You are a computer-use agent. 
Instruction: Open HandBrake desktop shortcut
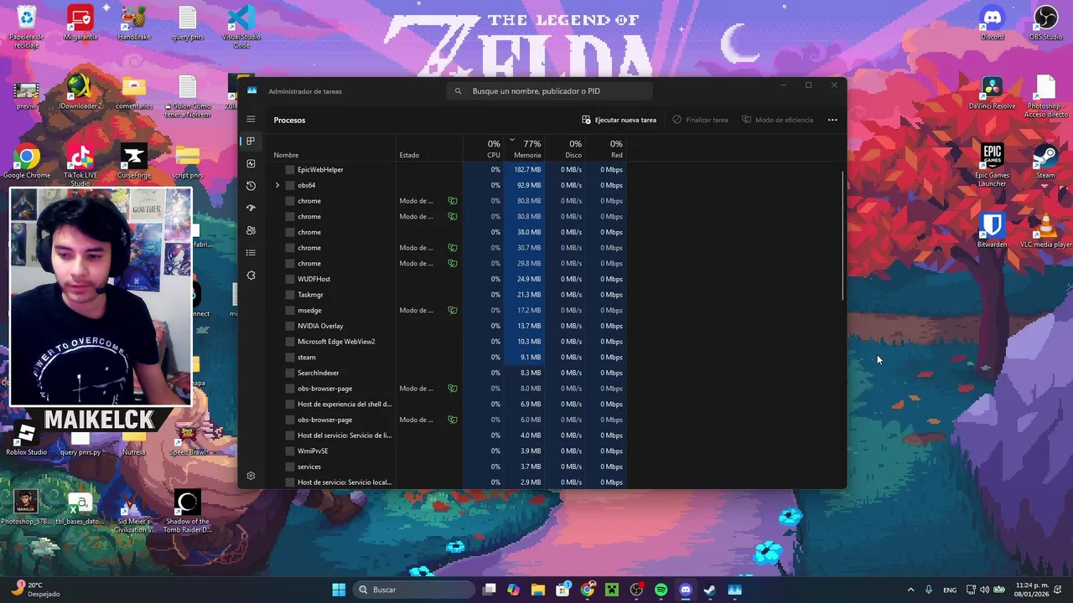(x=134, y=23)
